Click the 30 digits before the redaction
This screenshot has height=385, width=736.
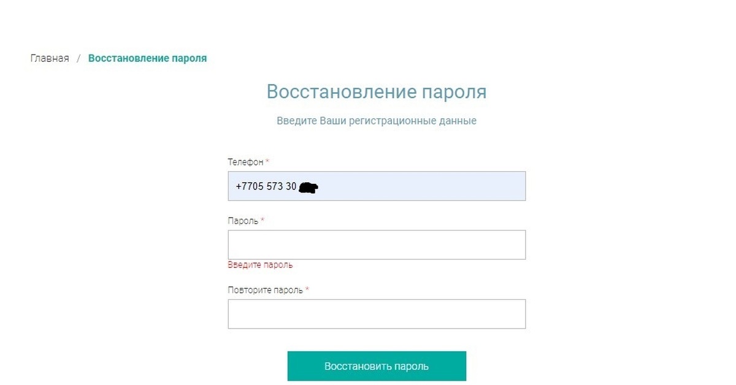291,186
